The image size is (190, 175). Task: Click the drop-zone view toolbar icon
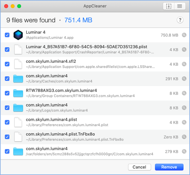pos(169,6)
